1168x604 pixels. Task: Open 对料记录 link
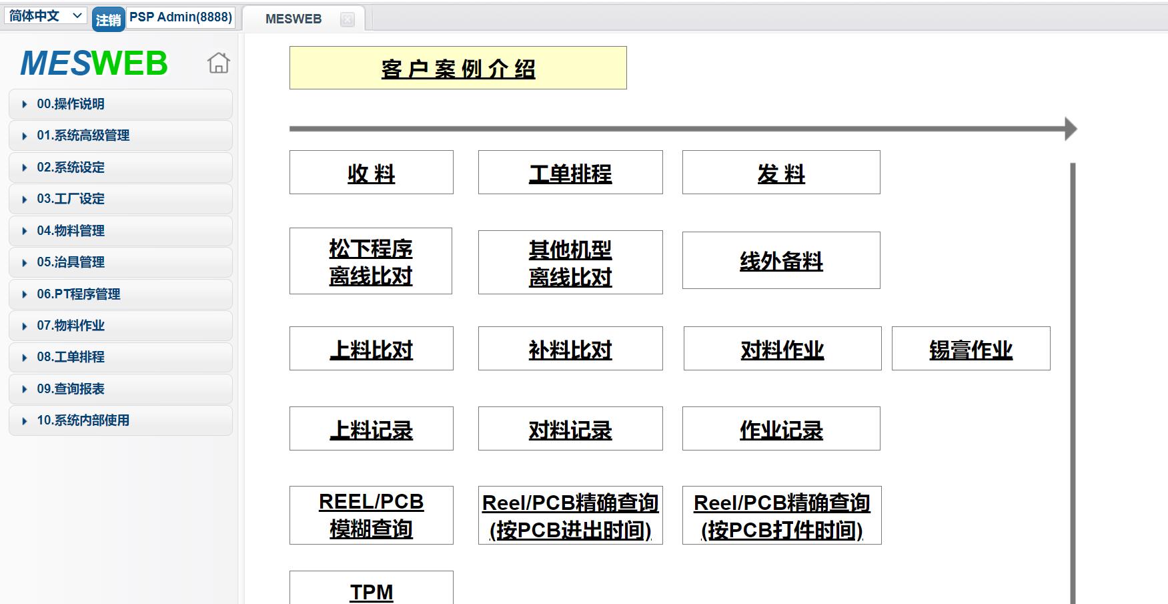pyautogui.click(x=570, y=429)
